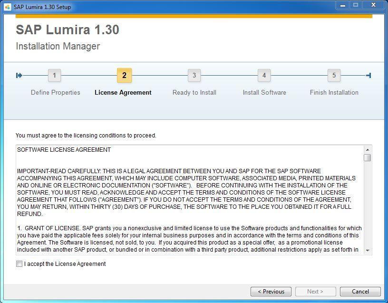The width and height of the screenshot is (388, 303).
Task: Close the SAP Lumira 1.30 Setup window
Action: pyautogui.click(x=373, y=5)
